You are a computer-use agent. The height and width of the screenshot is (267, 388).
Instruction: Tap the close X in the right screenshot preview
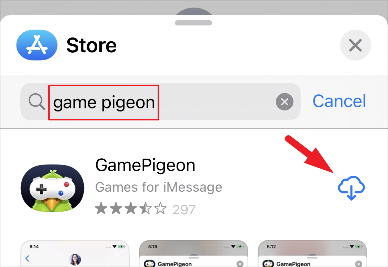click(x=358, y=264)
